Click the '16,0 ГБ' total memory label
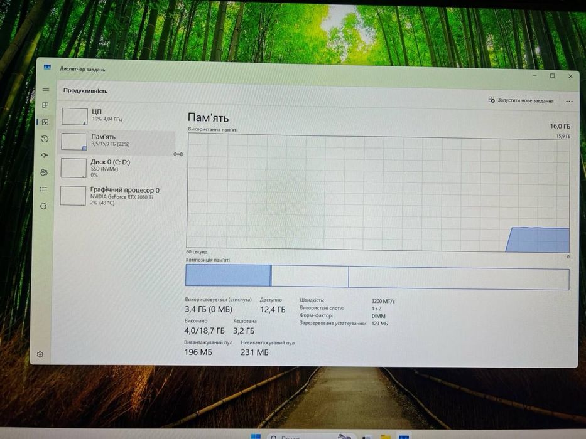This screenshot has height=439, width=586. 560,126
